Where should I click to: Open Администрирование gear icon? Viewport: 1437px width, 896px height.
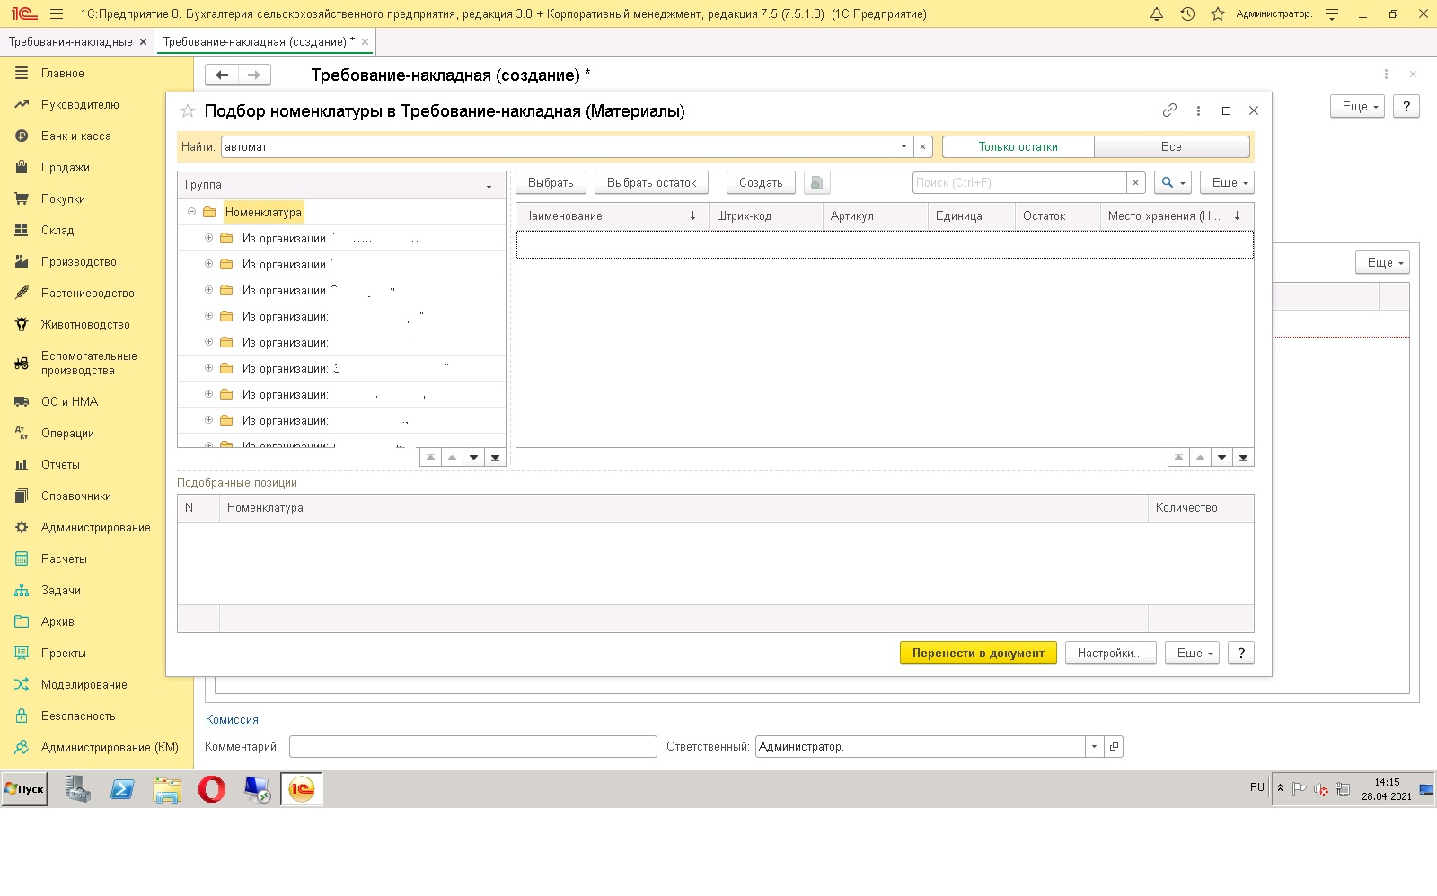click(x=22, y=528)
